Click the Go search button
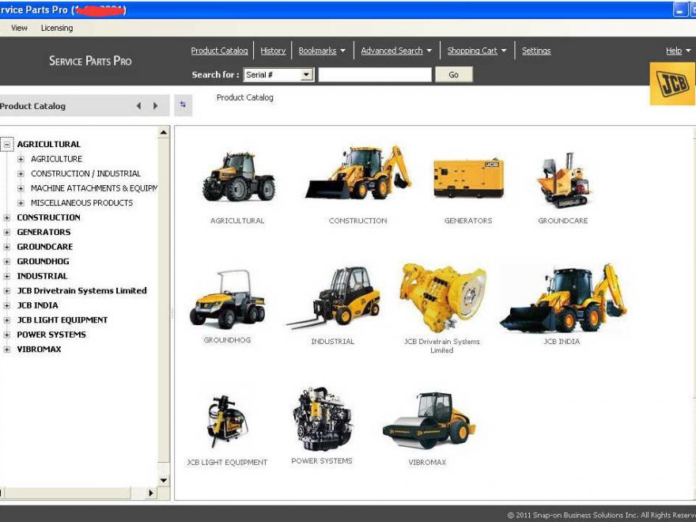The image size is (696, 522). tap(454, 74)
